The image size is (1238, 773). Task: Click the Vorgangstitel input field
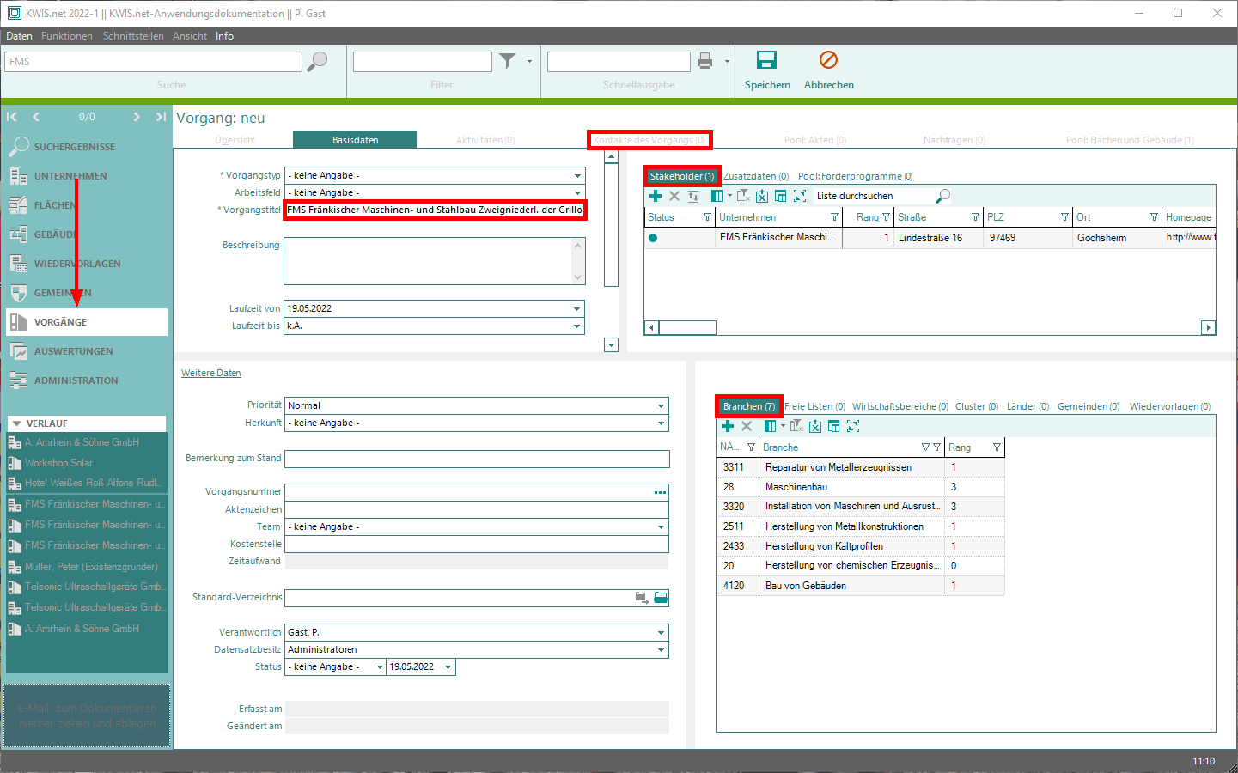pyautogui.click(x=435, y=210)
